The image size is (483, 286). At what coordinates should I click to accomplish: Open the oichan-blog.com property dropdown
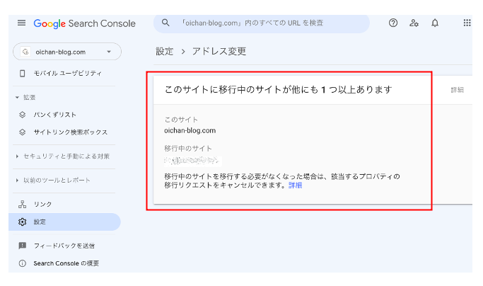pos(67,52)
